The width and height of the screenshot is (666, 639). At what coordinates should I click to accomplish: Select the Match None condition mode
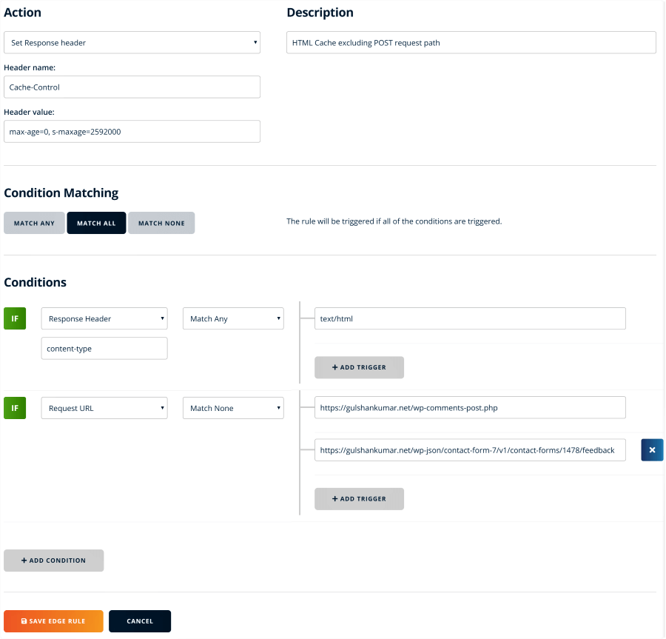161,223
